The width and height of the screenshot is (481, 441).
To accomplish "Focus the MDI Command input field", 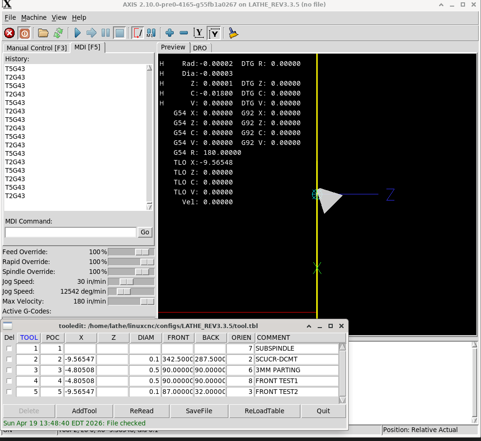I will pos(71,232).
